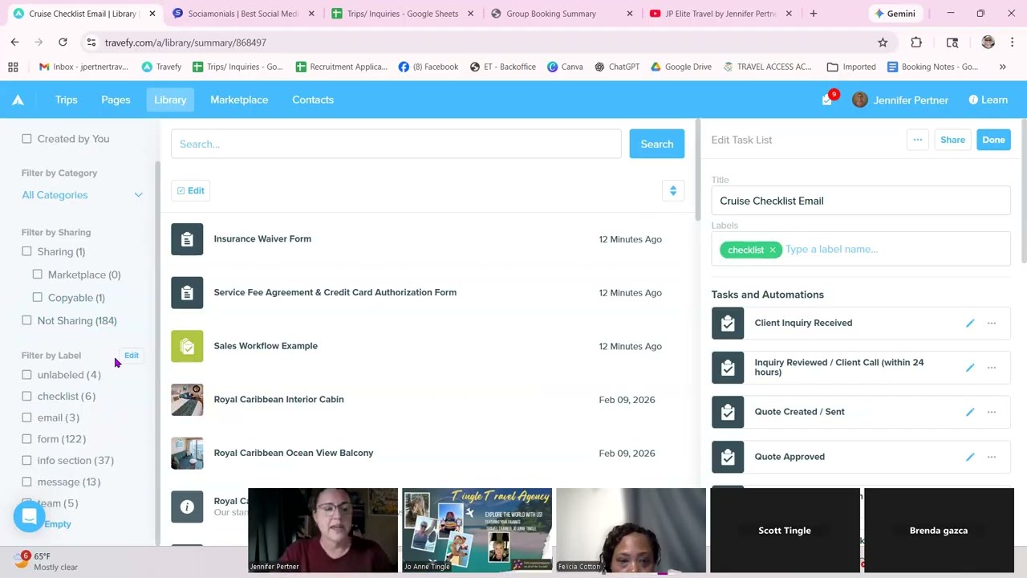
Task: Open the Canva bookmark
Action: [565, 67]
